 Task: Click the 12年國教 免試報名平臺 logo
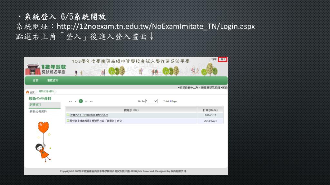pos(46,69)
